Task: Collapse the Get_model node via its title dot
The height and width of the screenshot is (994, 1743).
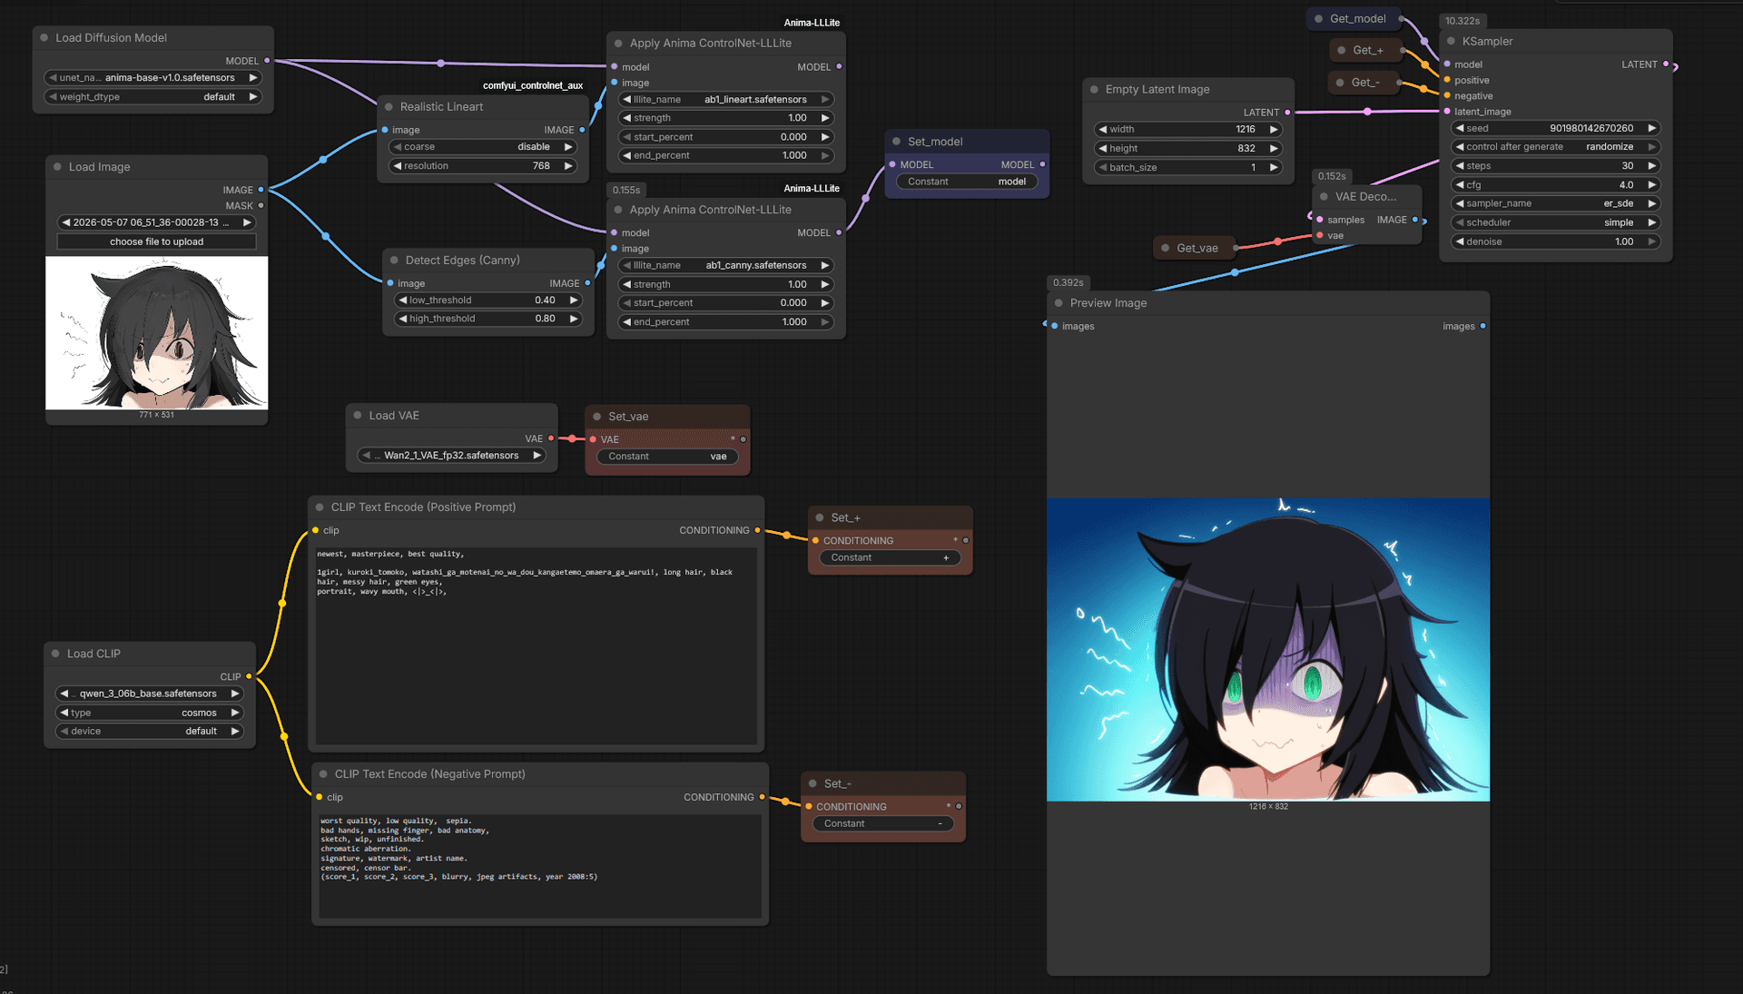Action: (1318, 19)
